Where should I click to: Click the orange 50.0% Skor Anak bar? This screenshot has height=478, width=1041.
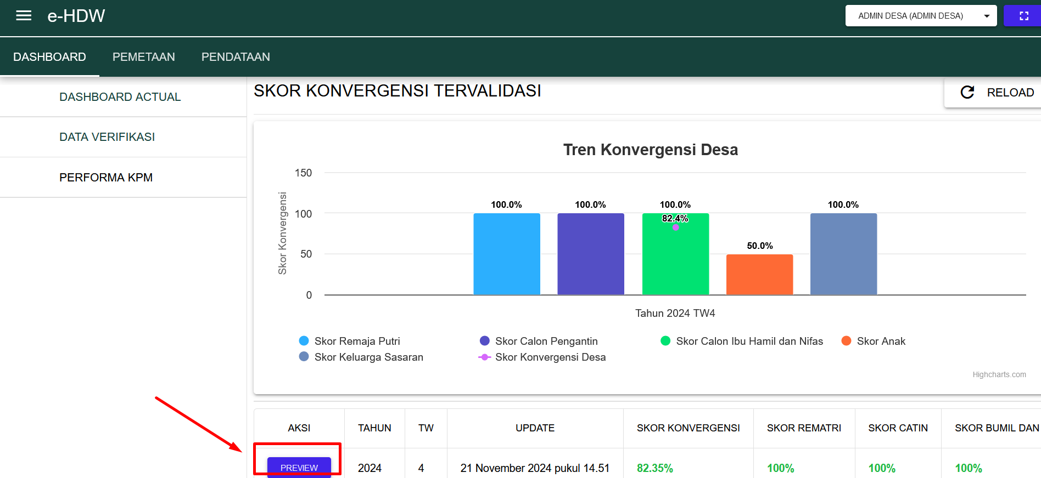pos(759,275)
